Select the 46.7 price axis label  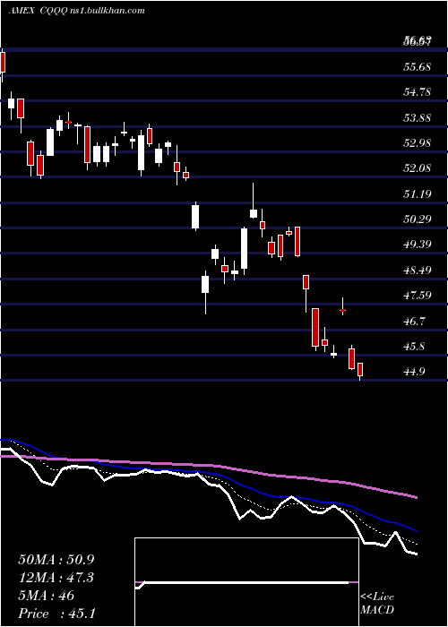coord(414,322)
